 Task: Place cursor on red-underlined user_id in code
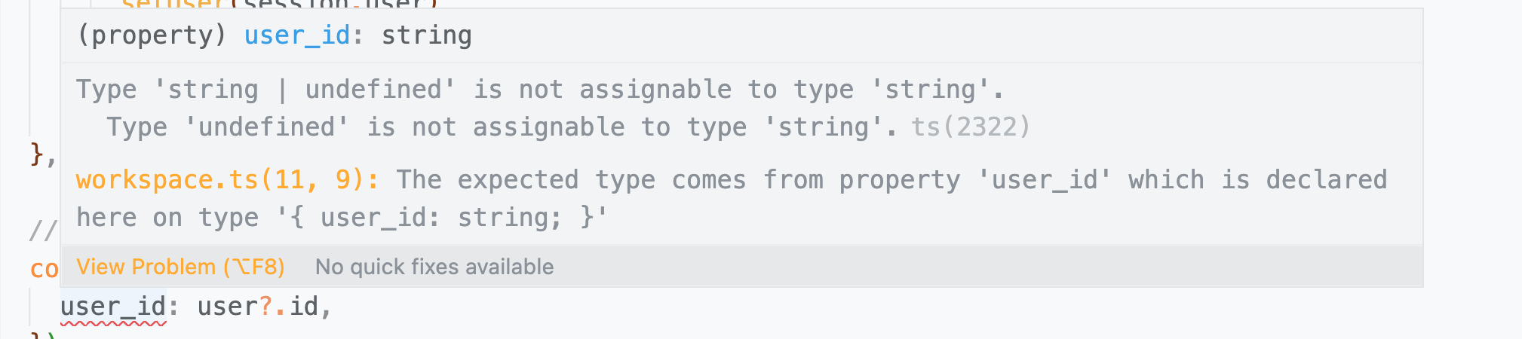[113, 307]
